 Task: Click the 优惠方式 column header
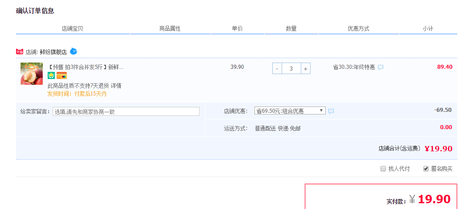tap(358, 29)
